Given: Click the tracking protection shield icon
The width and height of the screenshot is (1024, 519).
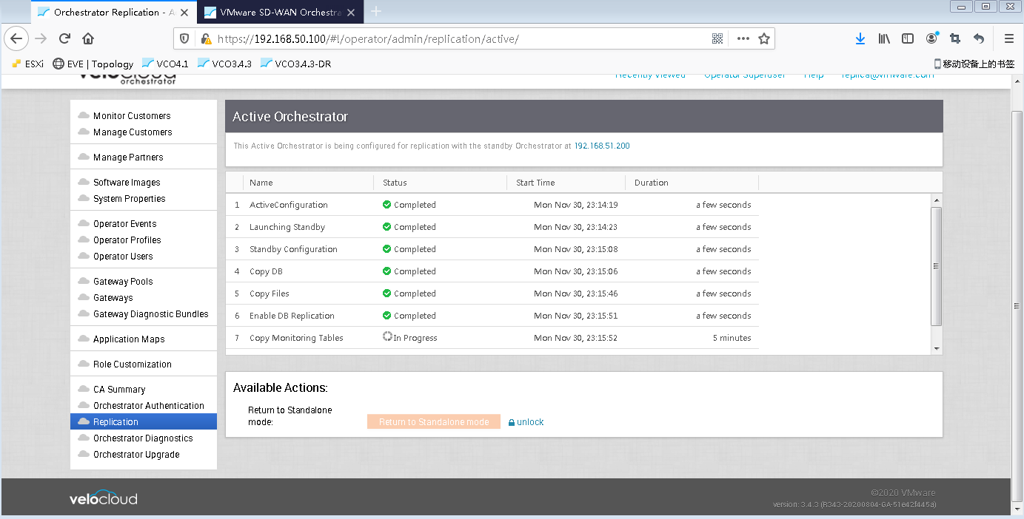Looking at the screenshot, I should point(185,38).
